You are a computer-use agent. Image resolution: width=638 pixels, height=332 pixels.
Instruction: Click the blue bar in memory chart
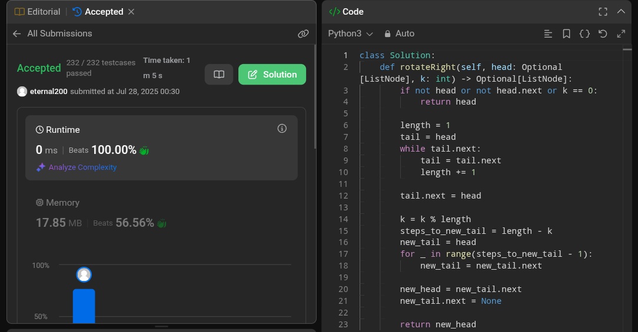pyautogui.click(x=84, y=306)
